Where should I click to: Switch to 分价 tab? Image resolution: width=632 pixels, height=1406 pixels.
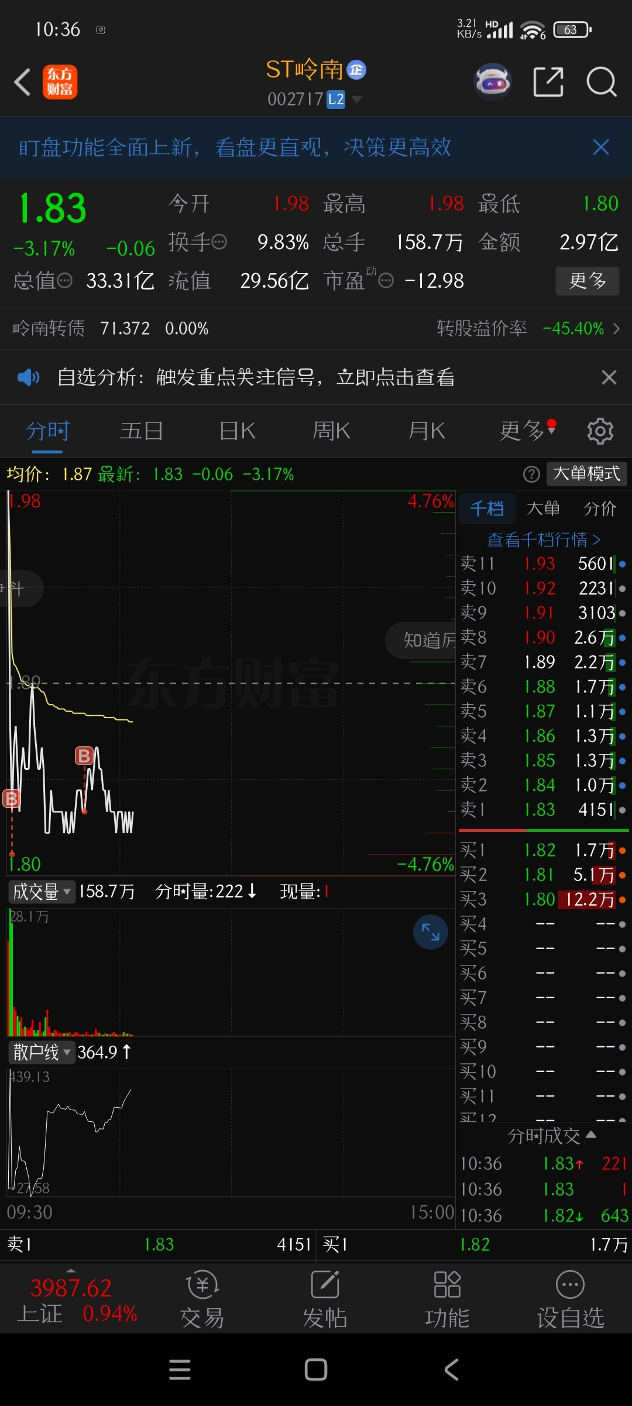pyautogui.click(x=600, y=508)
